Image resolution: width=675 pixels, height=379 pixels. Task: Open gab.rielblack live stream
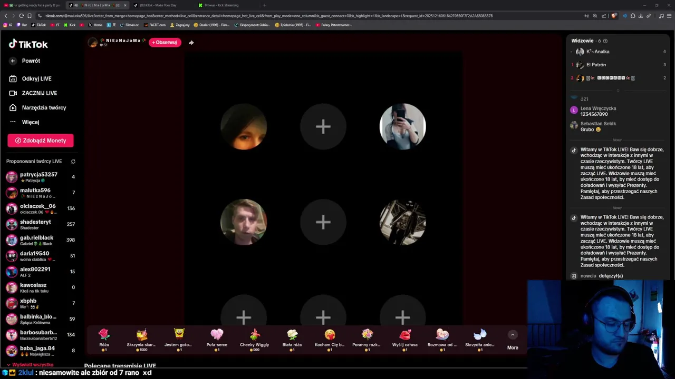click(41, 240)
